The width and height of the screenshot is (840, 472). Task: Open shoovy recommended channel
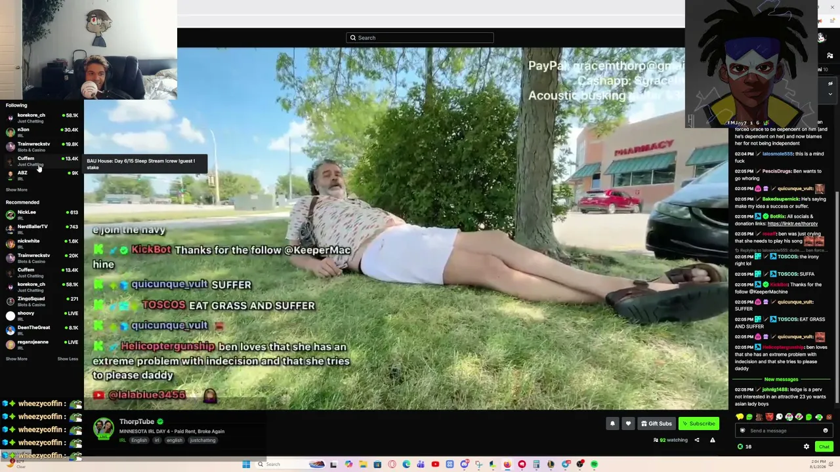[x=42, y=316]
